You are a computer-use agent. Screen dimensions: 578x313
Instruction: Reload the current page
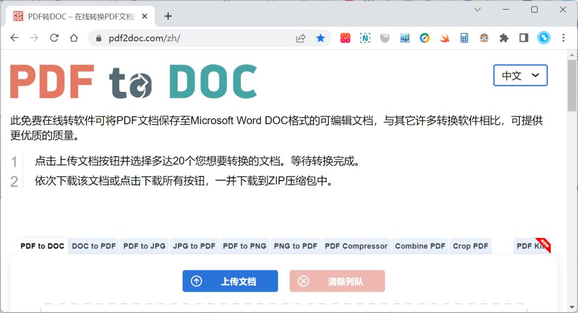pos(54,37)
